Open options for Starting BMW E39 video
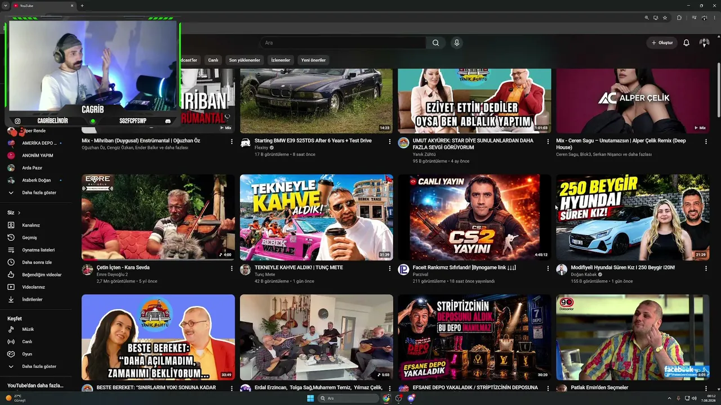This screenshot has width=721, height=405. click(x=389, y=141)
